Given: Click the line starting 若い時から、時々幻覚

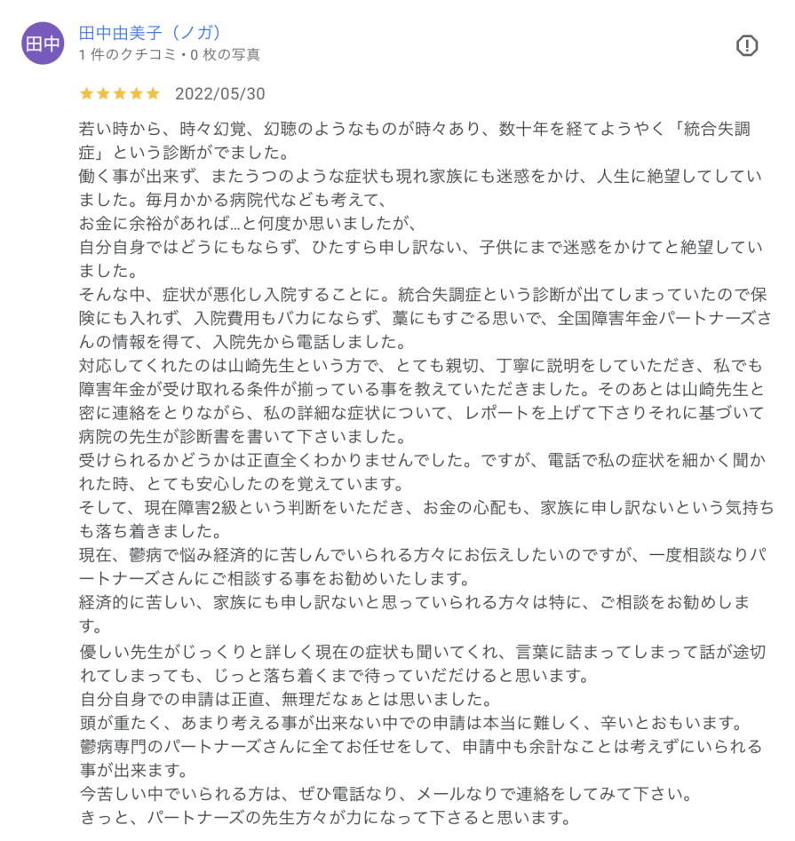Looking at the screenshot, I should coord(415,130).
